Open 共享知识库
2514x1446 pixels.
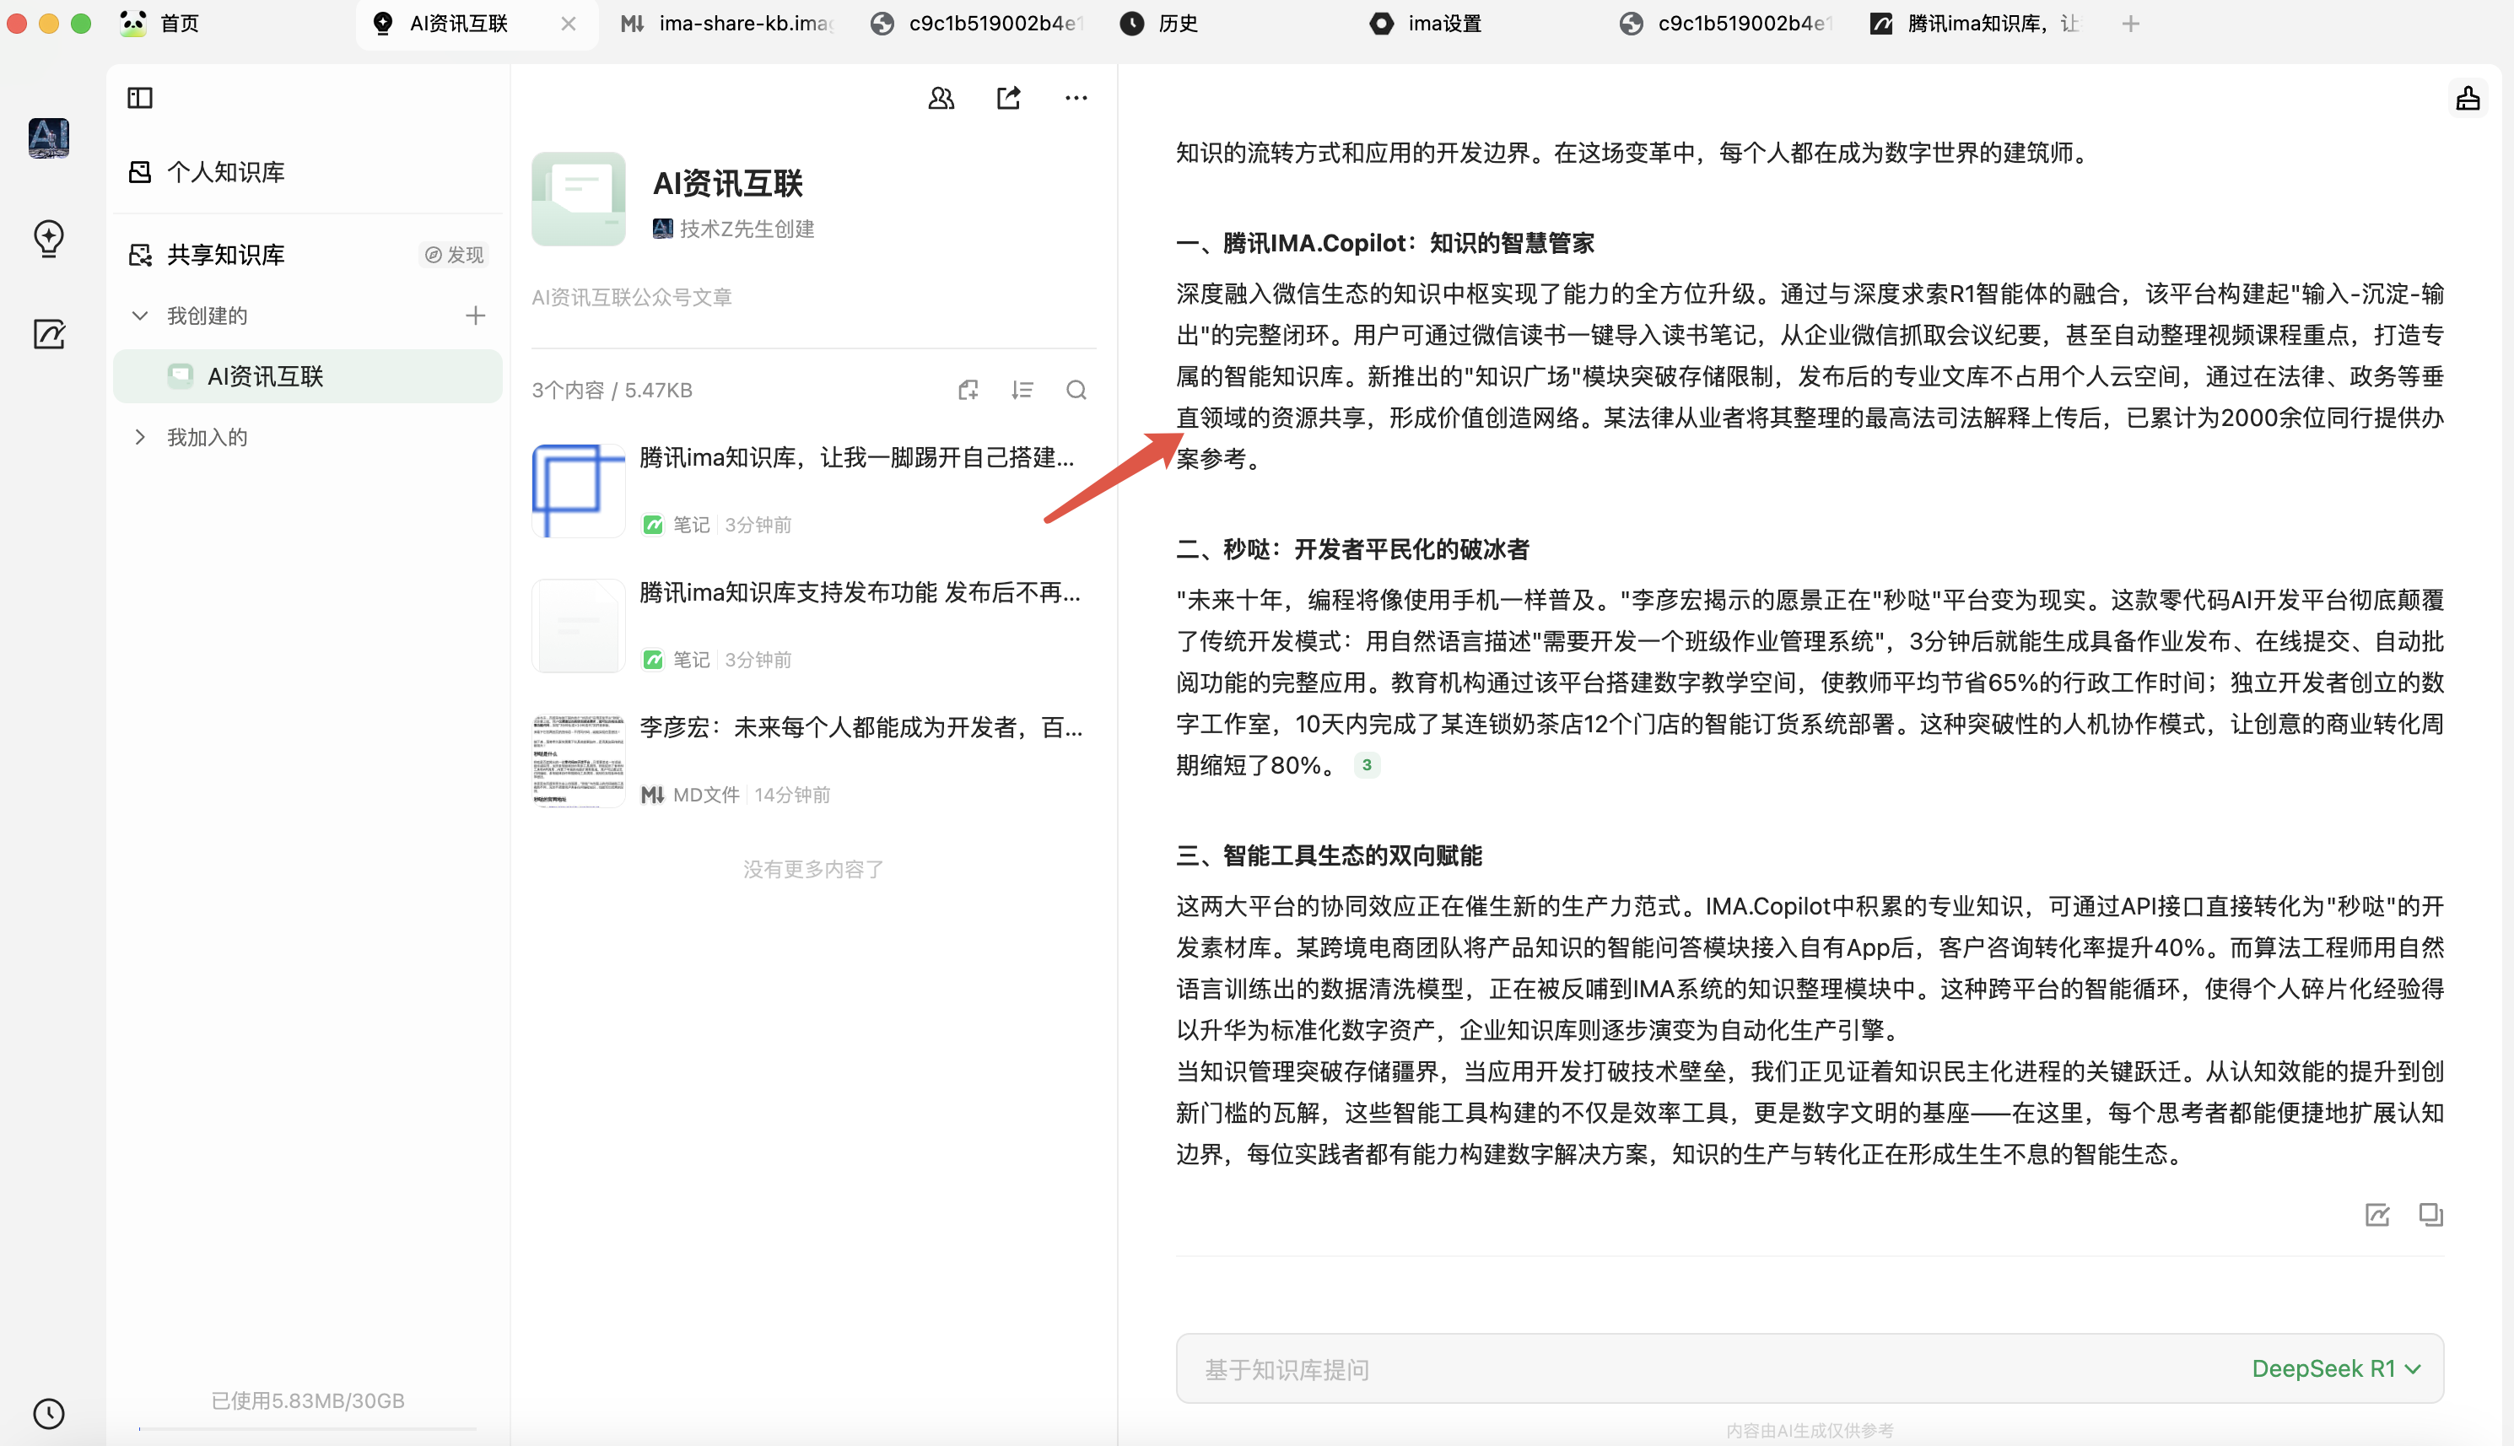click(226, 256)
